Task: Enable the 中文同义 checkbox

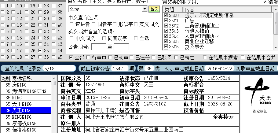Action: (71, 38)
